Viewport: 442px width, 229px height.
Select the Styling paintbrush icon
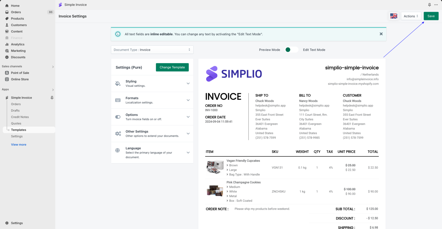(x=118, y=83)
